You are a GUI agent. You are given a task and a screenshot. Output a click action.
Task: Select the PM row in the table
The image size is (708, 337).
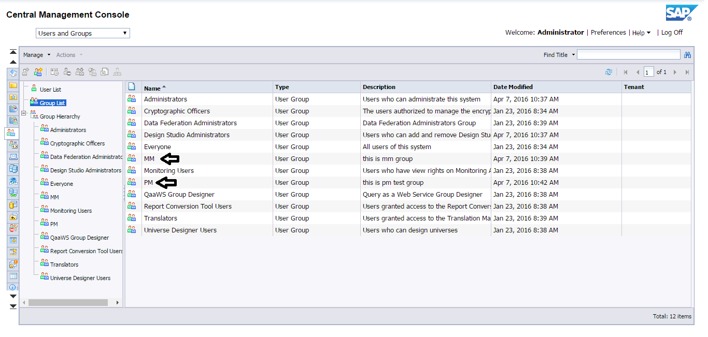point(408,183)
